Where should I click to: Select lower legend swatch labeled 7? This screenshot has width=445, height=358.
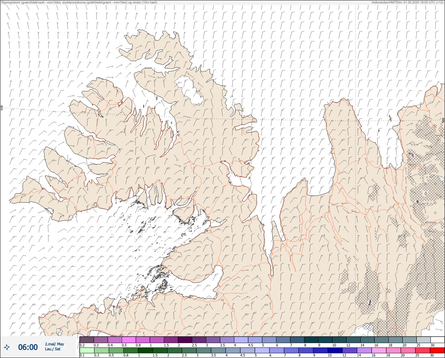pos(291,350)
